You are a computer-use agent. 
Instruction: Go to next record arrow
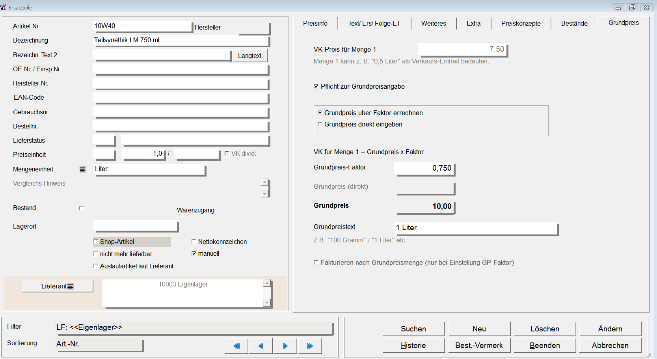(x=285, y=346)
